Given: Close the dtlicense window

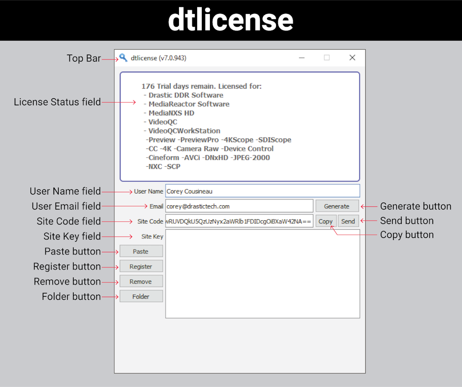Looking at the screenshot, I should click(352, 58).
